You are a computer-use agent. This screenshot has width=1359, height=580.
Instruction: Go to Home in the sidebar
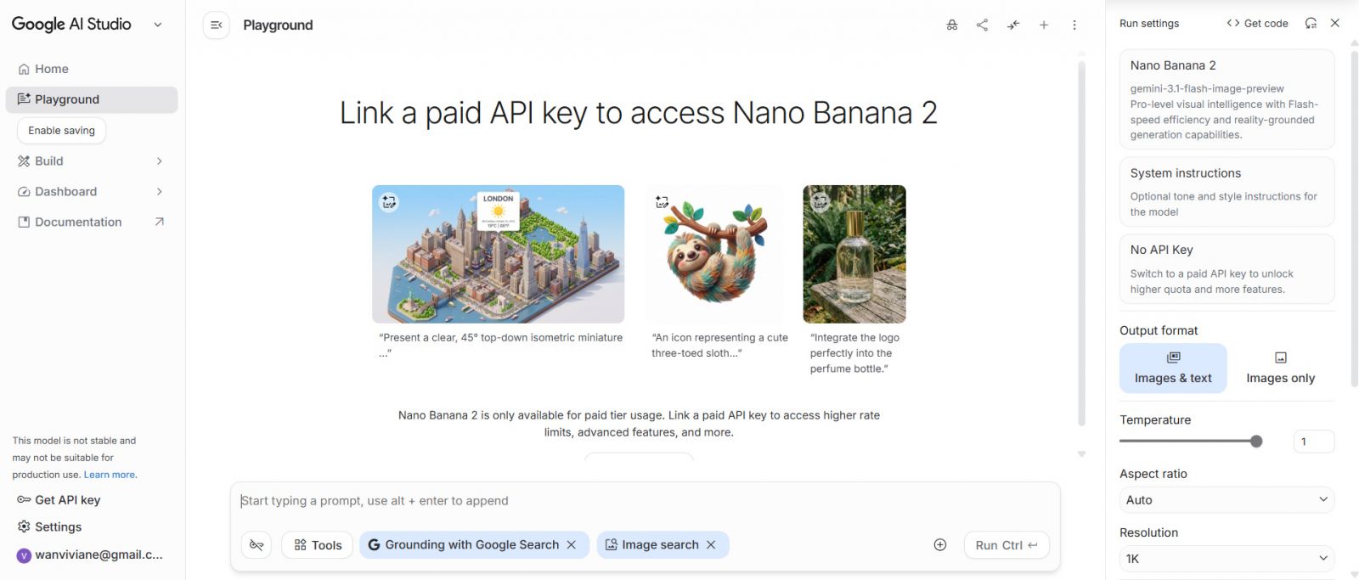coord(52,69)
